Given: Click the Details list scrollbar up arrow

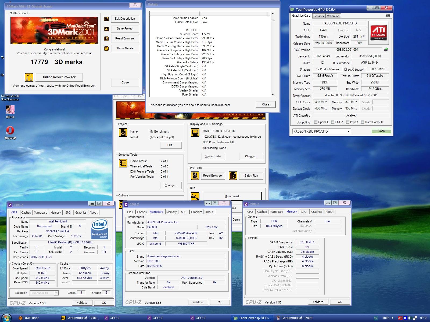Looking at the screenshot, I should (x=273, y=13).
